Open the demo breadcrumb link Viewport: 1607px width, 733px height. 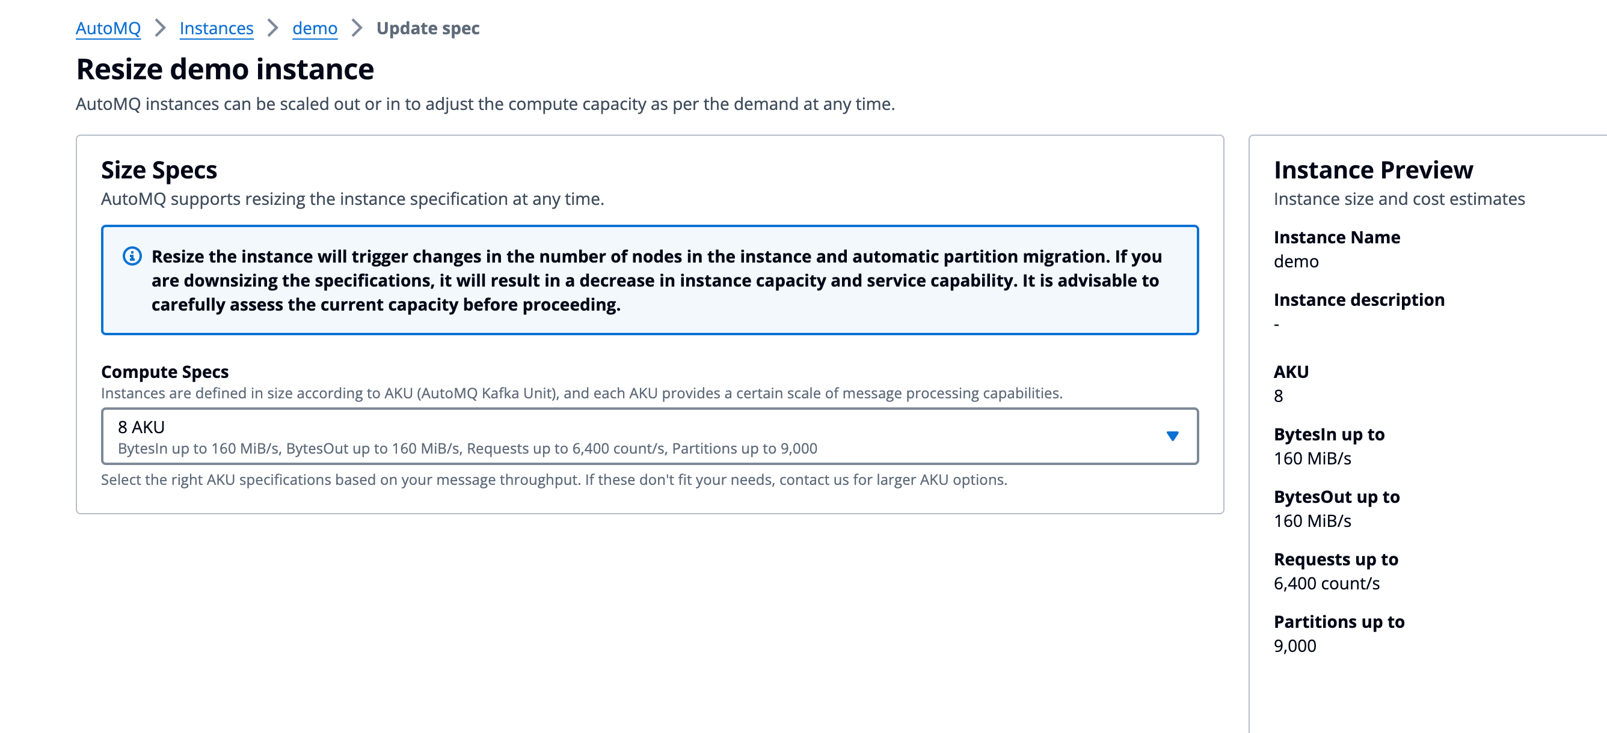[x=315, y=28]
